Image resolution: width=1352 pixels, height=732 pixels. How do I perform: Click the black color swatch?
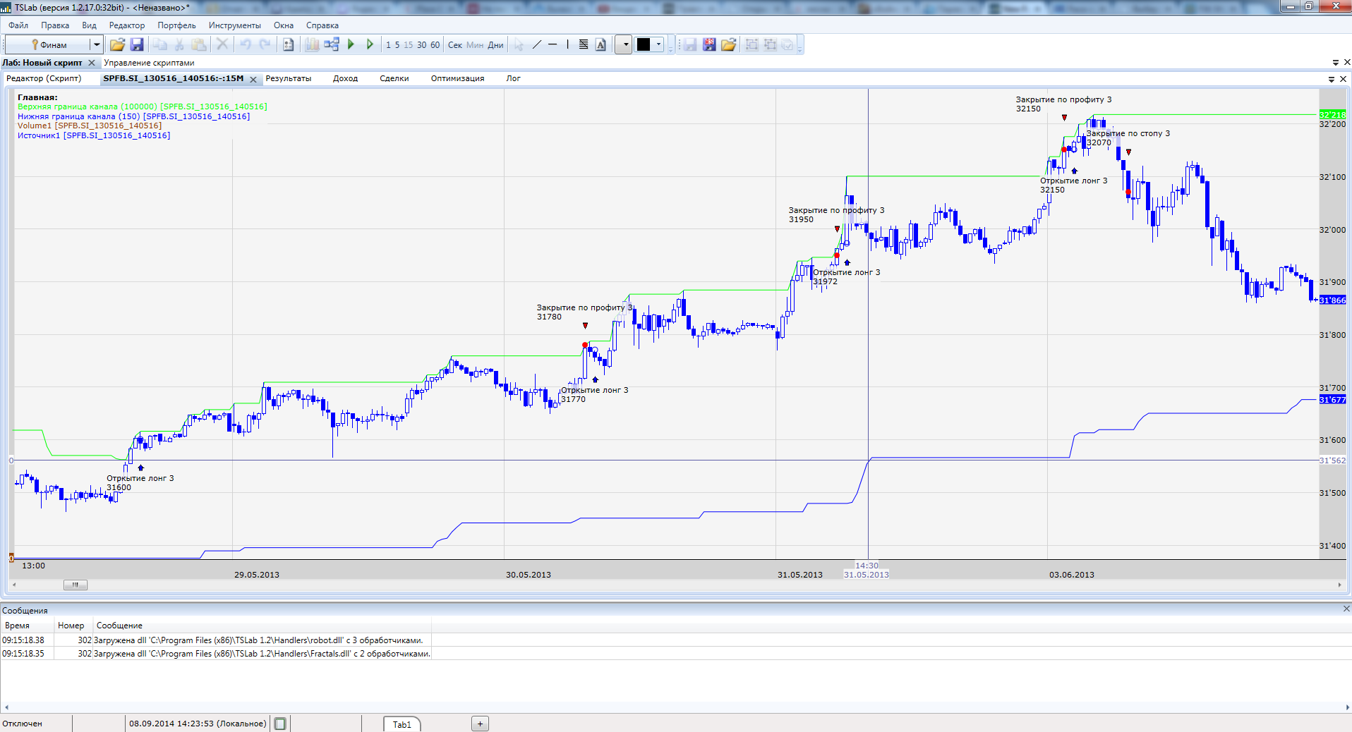[644, 44]
